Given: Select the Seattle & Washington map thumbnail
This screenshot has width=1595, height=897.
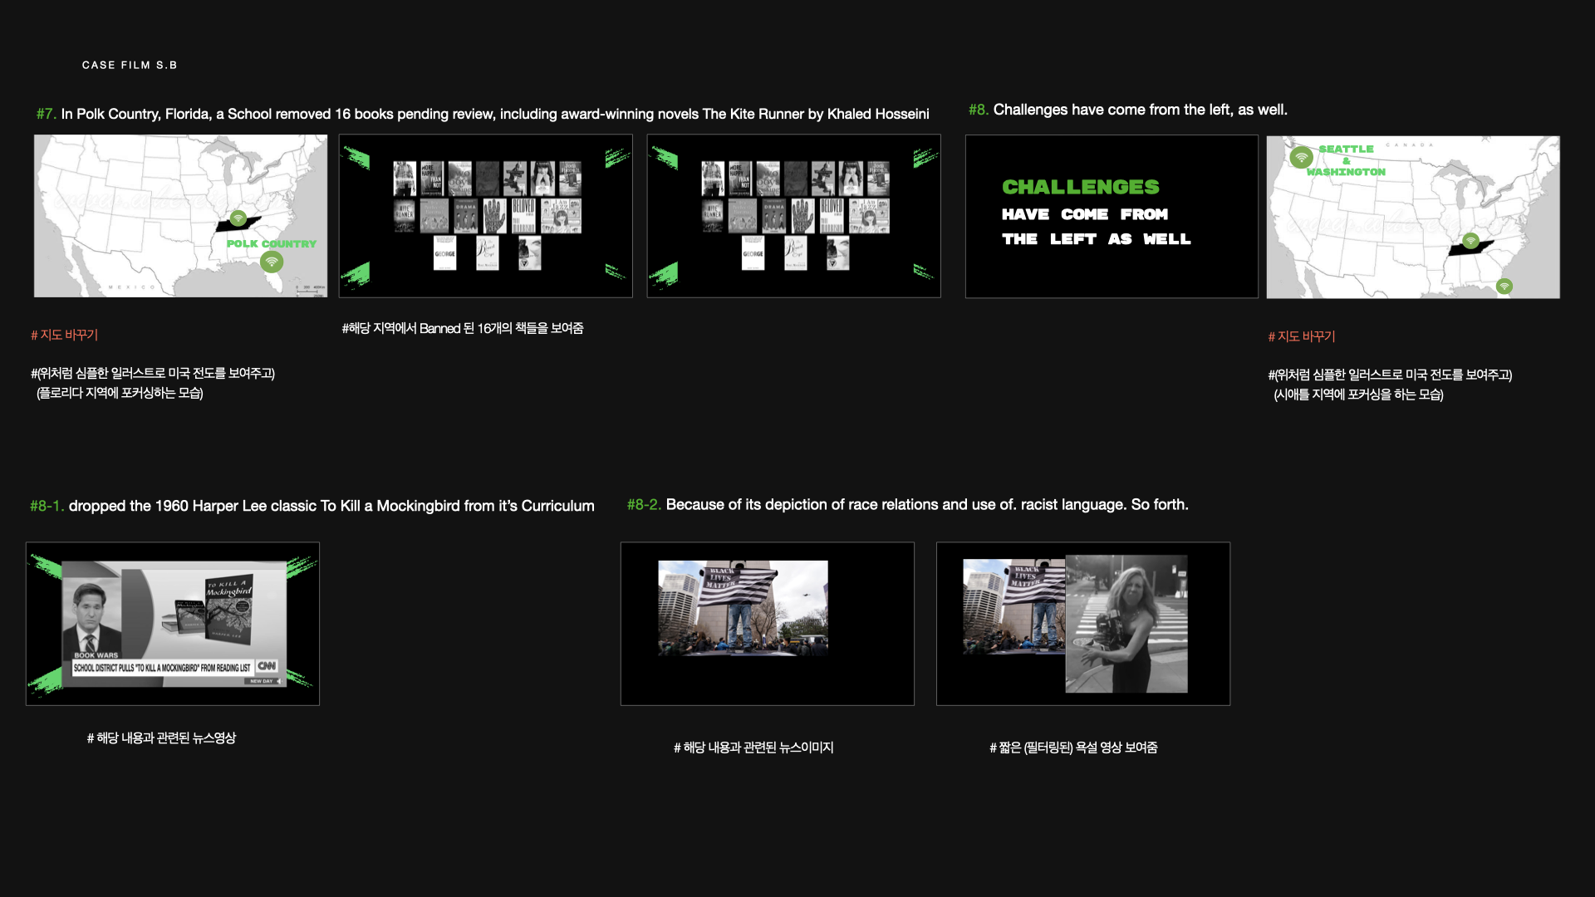Looking at the screenshot, I should [1412, 218].
